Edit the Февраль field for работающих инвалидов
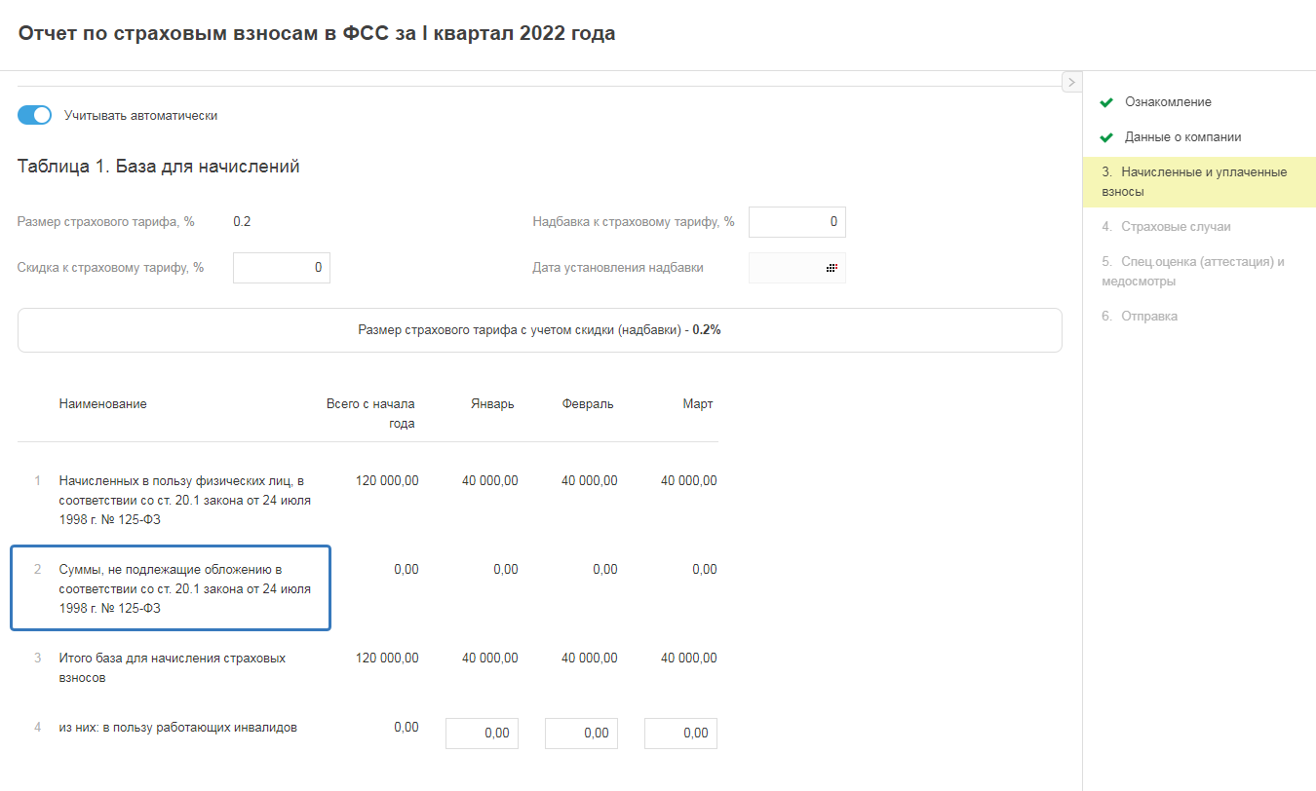This screenshot has height=791, width=1316. [x=581, y=734]
